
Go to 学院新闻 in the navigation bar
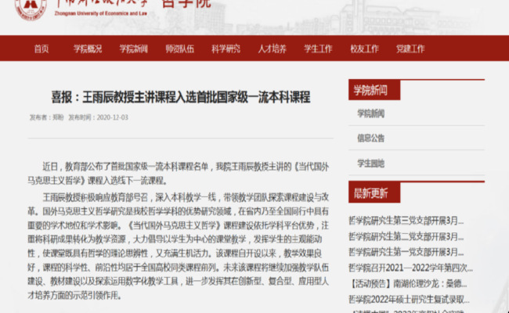133,49
